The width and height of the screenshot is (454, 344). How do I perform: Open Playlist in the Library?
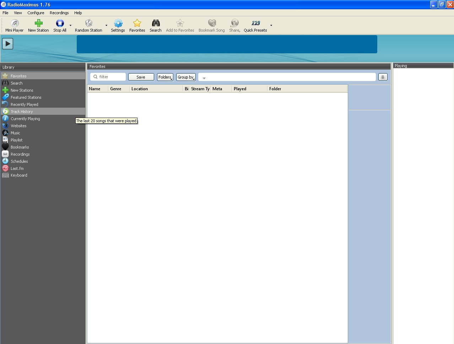click(x=43, y=140)
